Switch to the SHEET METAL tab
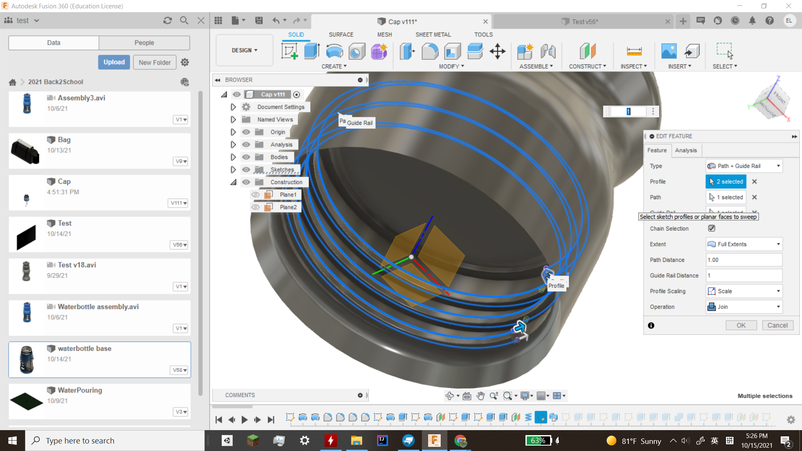The image size is (802, 451). pyautogui.click(x=433, y=34)
